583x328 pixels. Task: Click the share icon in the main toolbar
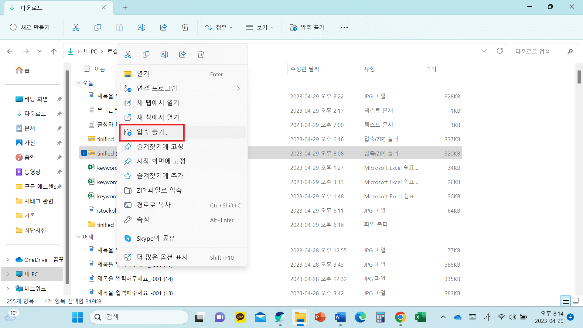coord(163,27)
